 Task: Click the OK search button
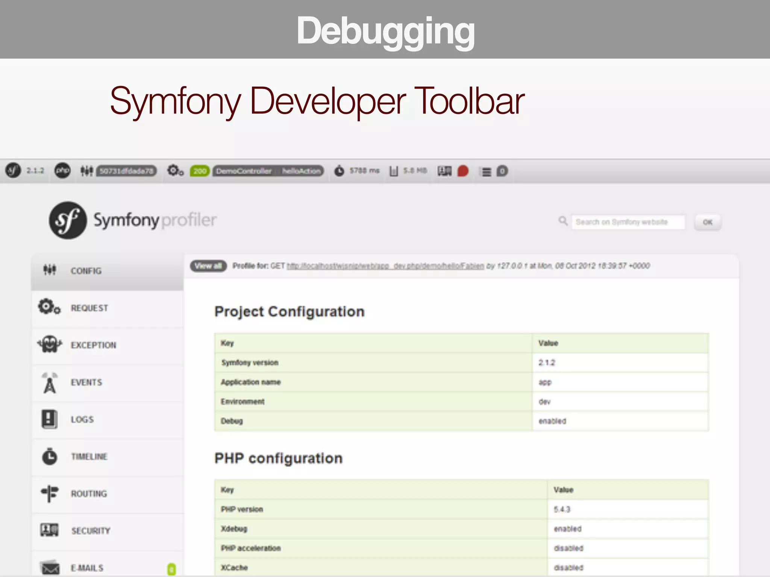708,222
